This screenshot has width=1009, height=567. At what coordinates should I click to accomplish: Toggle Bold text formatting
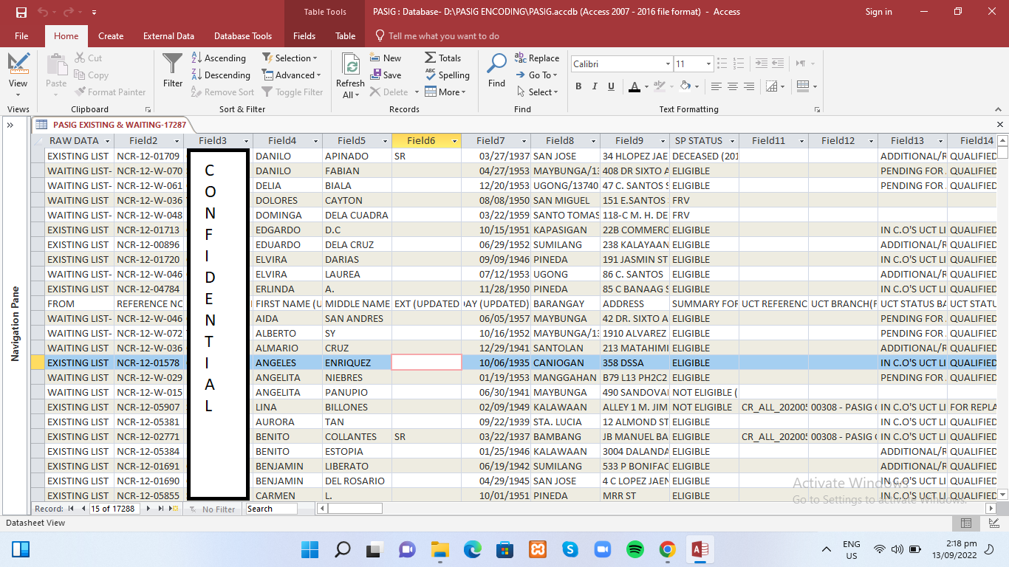point(578,86)
